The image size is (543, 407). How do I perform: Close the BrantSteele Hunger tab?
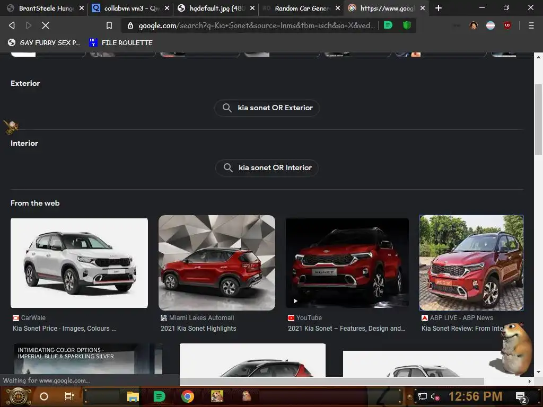click(81, 8)
